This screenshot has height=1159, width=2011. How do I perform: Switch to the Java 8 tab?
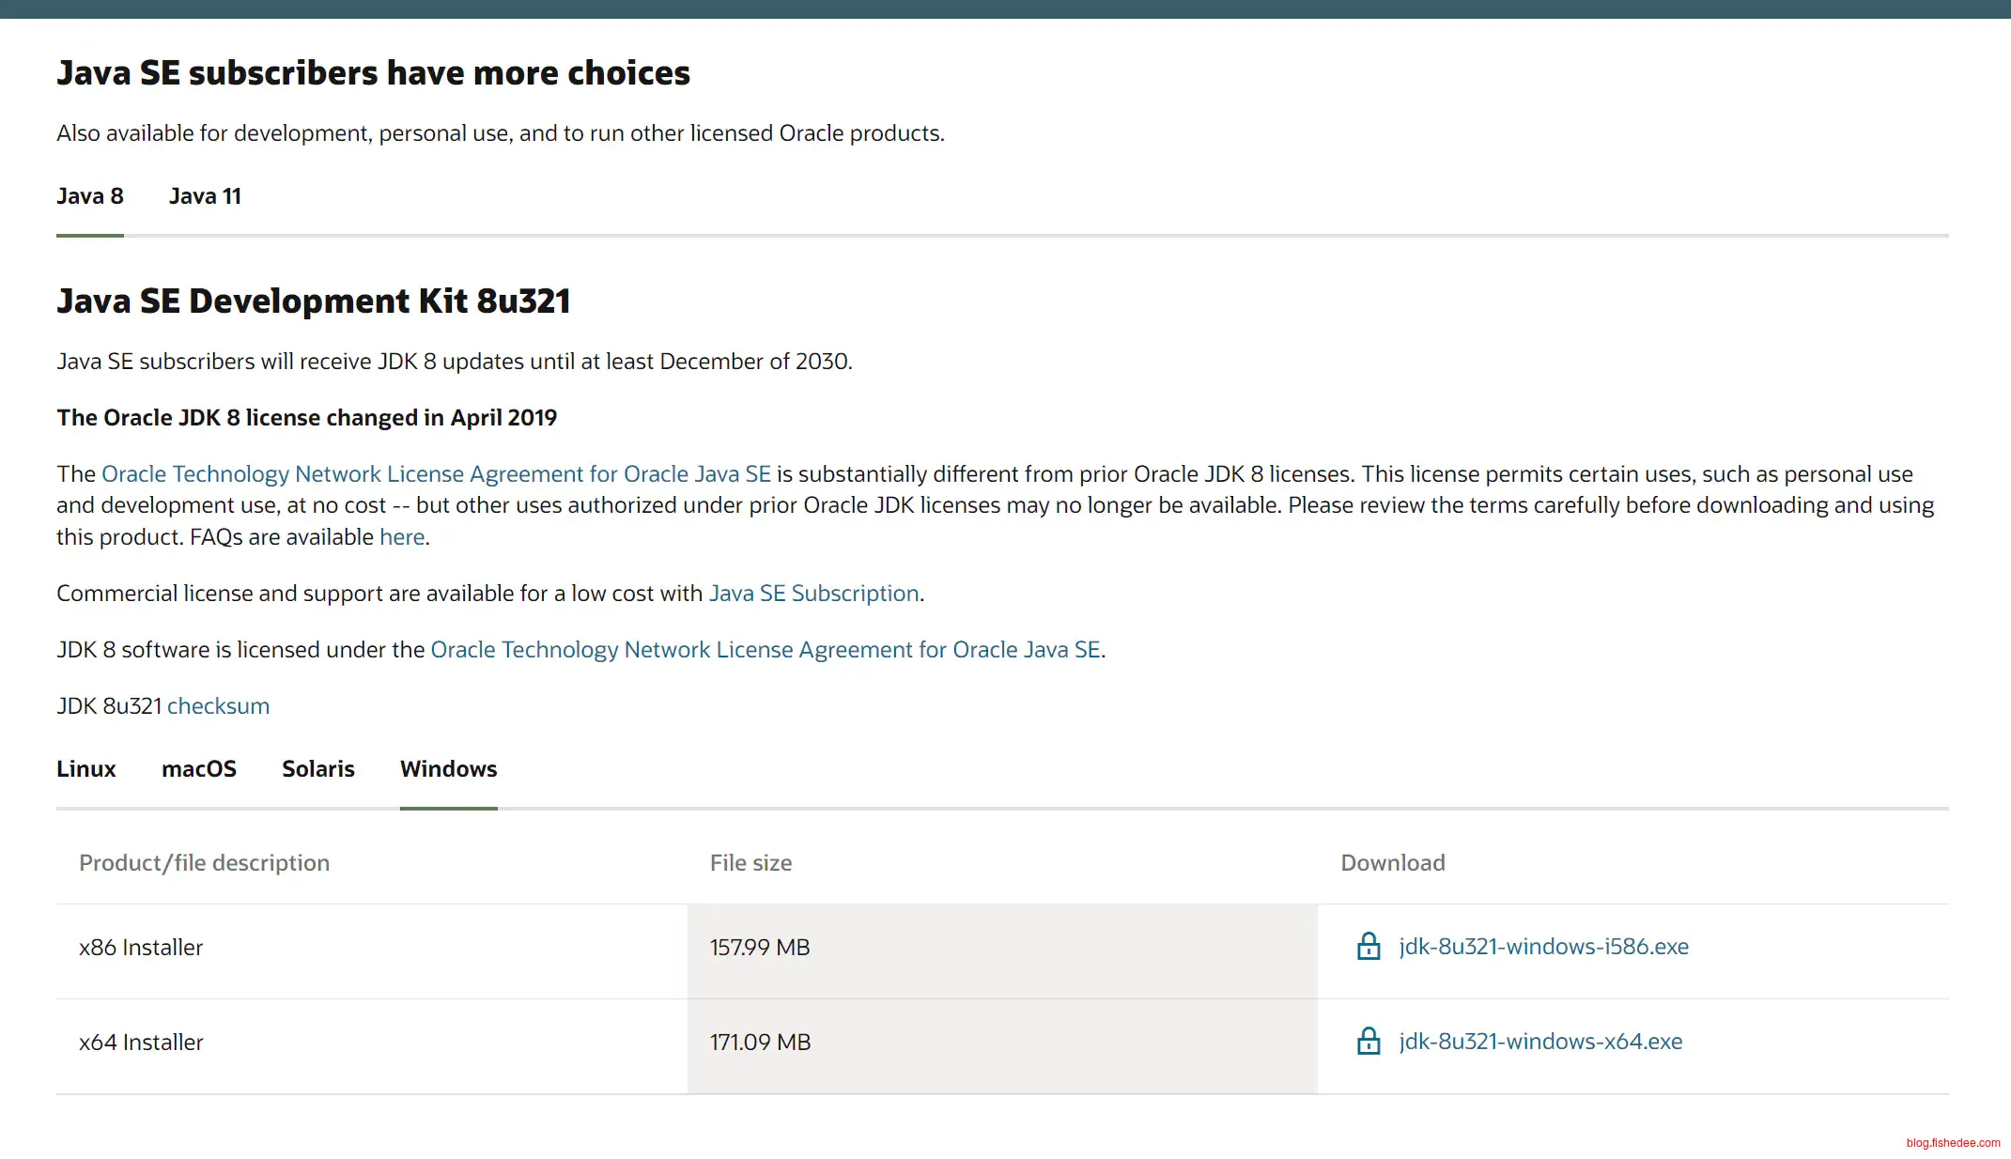coord(90,196)
